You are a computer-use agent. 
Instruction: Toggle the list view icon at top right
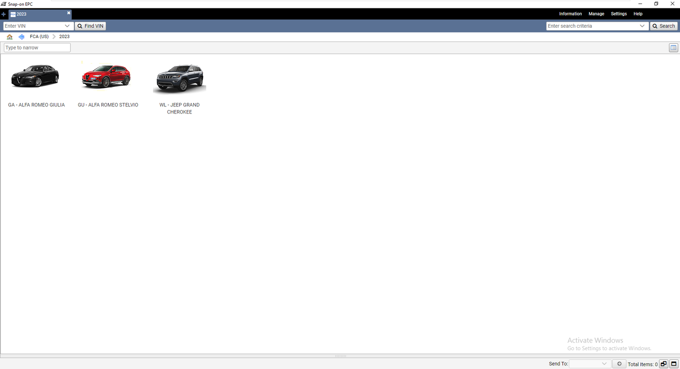click(x=673, y=48)
